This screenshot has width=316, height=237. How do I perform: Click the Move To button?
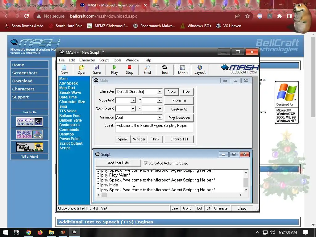tap(179, 101)
